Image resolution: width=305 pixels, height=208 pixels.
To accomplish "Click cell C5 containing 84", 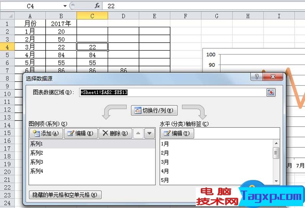I will (92, 55).
